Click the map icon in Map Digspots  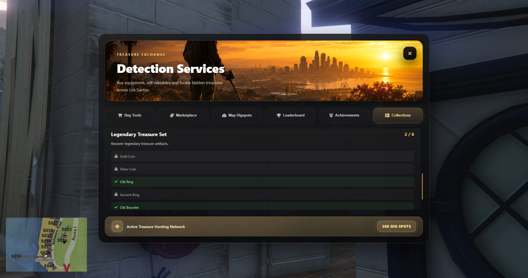point(224,115)
